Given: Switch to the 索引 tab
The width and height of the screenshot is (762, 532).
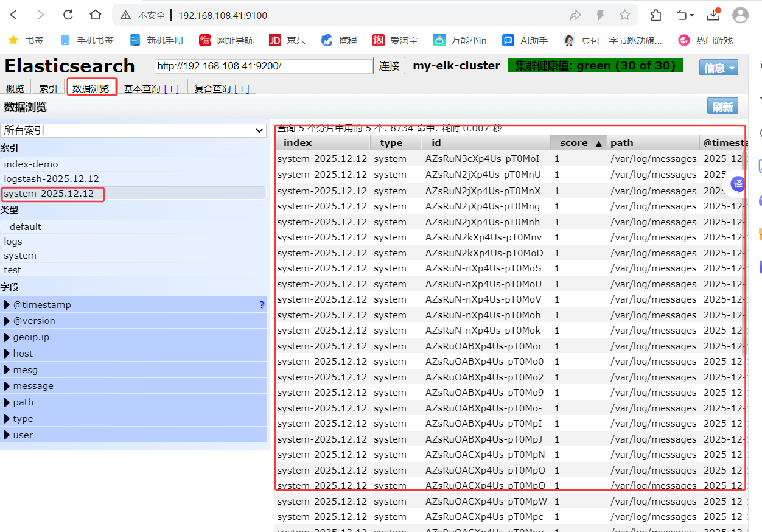Looking at the screenshot, I should tap(48, 88).
